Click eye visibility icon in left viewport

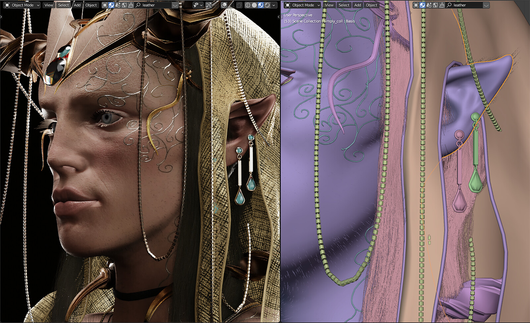click(x=196, y=5)
